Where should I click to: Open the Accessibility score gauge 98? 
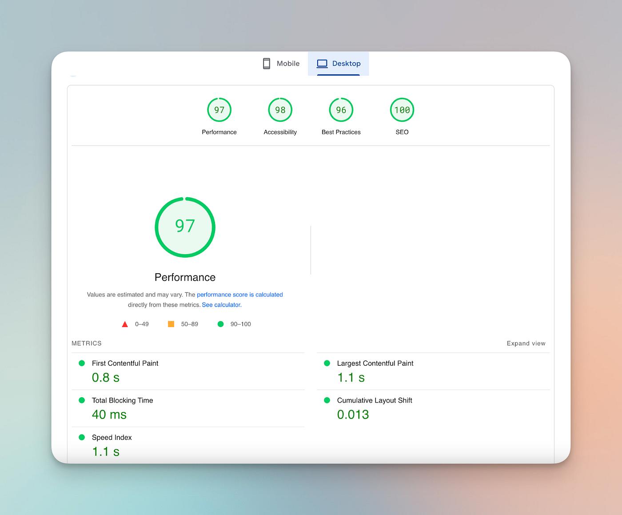tap(280, 110)
